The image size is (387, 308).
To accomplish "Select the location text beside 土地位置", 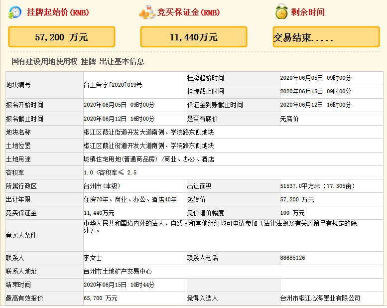I will coord(148,146).
